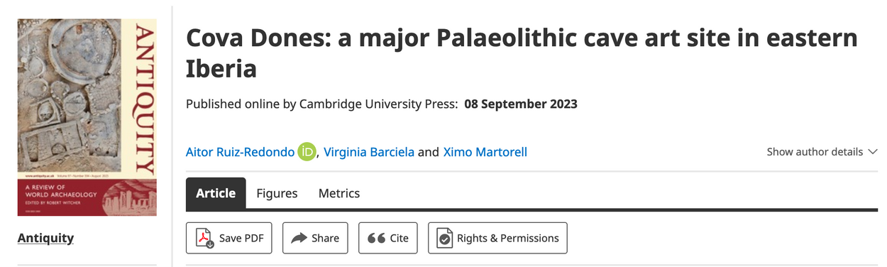
Task: Click the red PDF download icon
Action: 205,239
